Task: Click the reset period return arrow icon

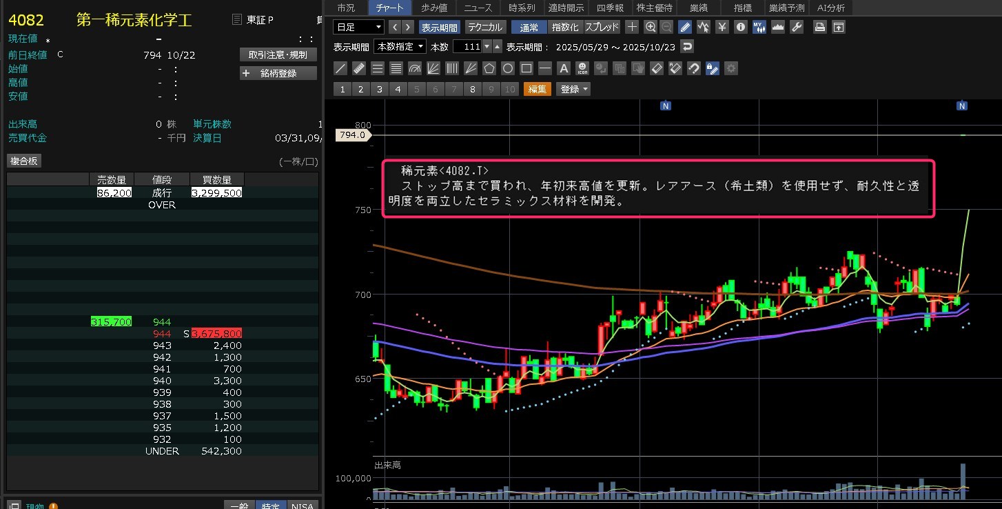Action: [x=686, y=47]
